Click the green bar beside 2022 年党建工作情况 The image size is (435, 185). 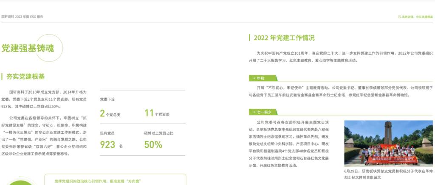[x=250, y=38]
